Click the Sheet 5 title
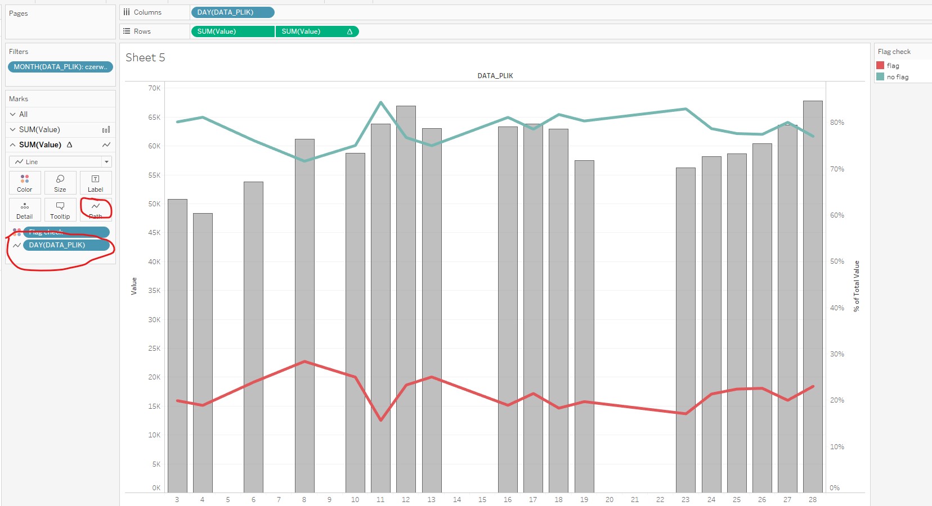The image size is (932, 506). click(145, 57)
